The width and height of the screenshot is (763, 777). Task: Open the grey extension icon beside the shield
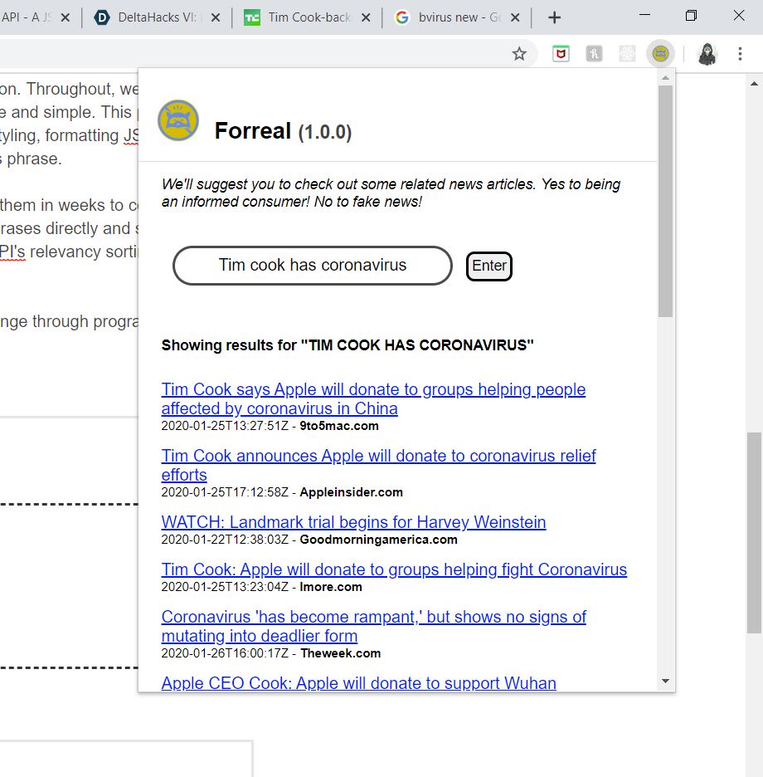click(x=594, y=53)
